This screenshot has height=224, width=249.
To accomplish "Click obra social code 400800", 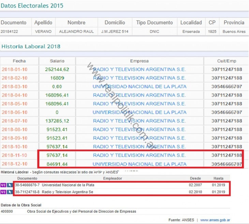I will [x=7, y=212].
